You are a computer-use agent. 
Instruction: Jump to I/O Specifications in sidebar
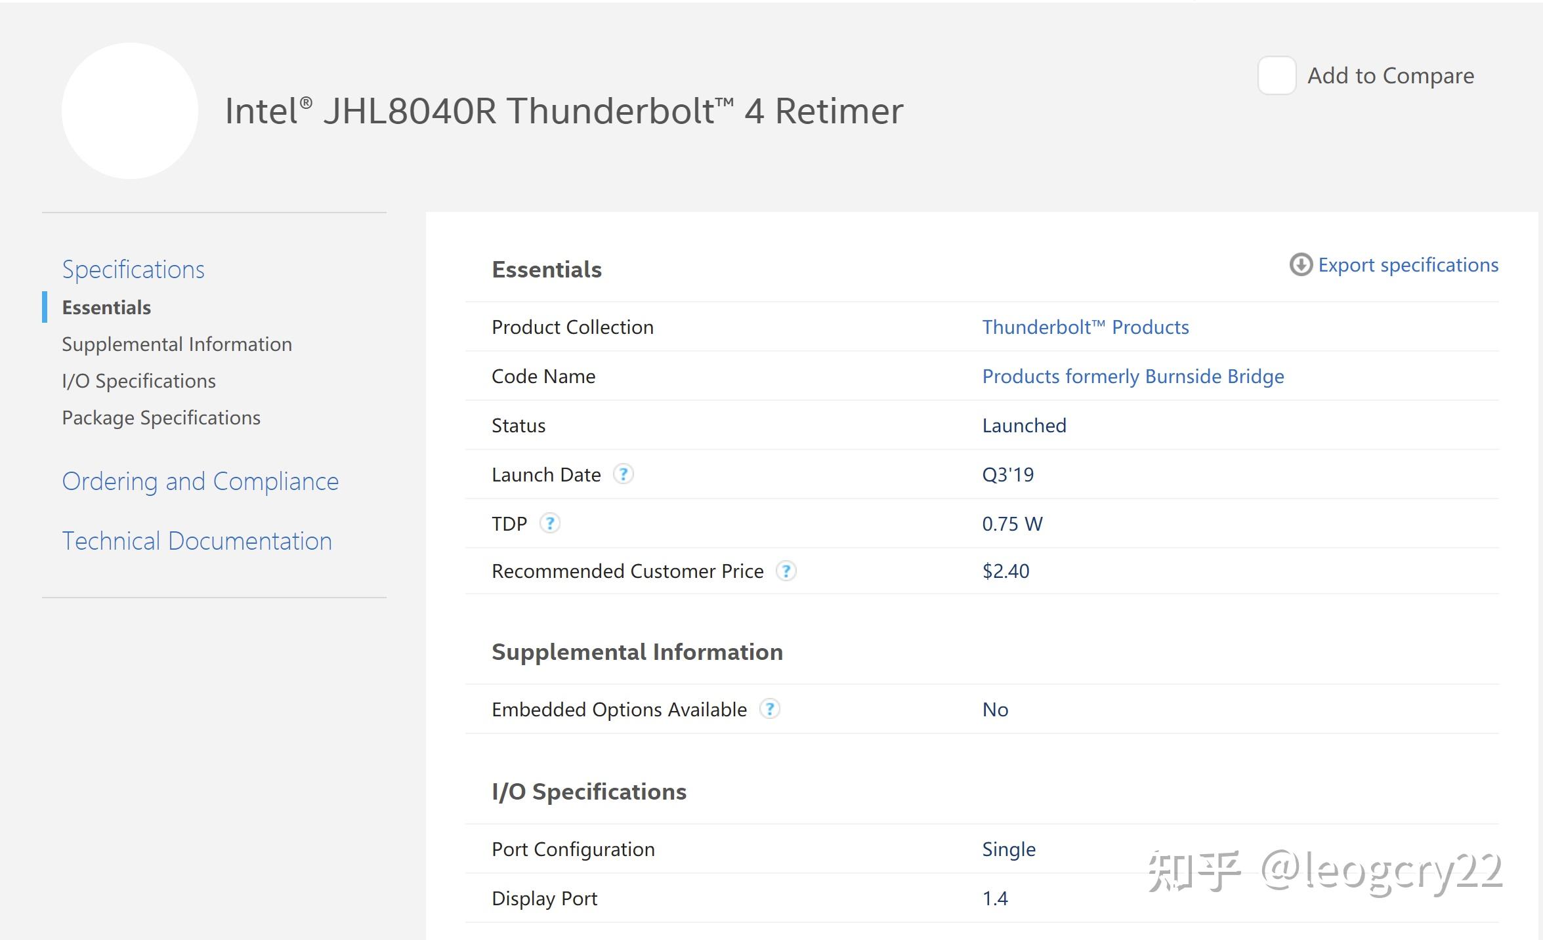coord(138,380)
